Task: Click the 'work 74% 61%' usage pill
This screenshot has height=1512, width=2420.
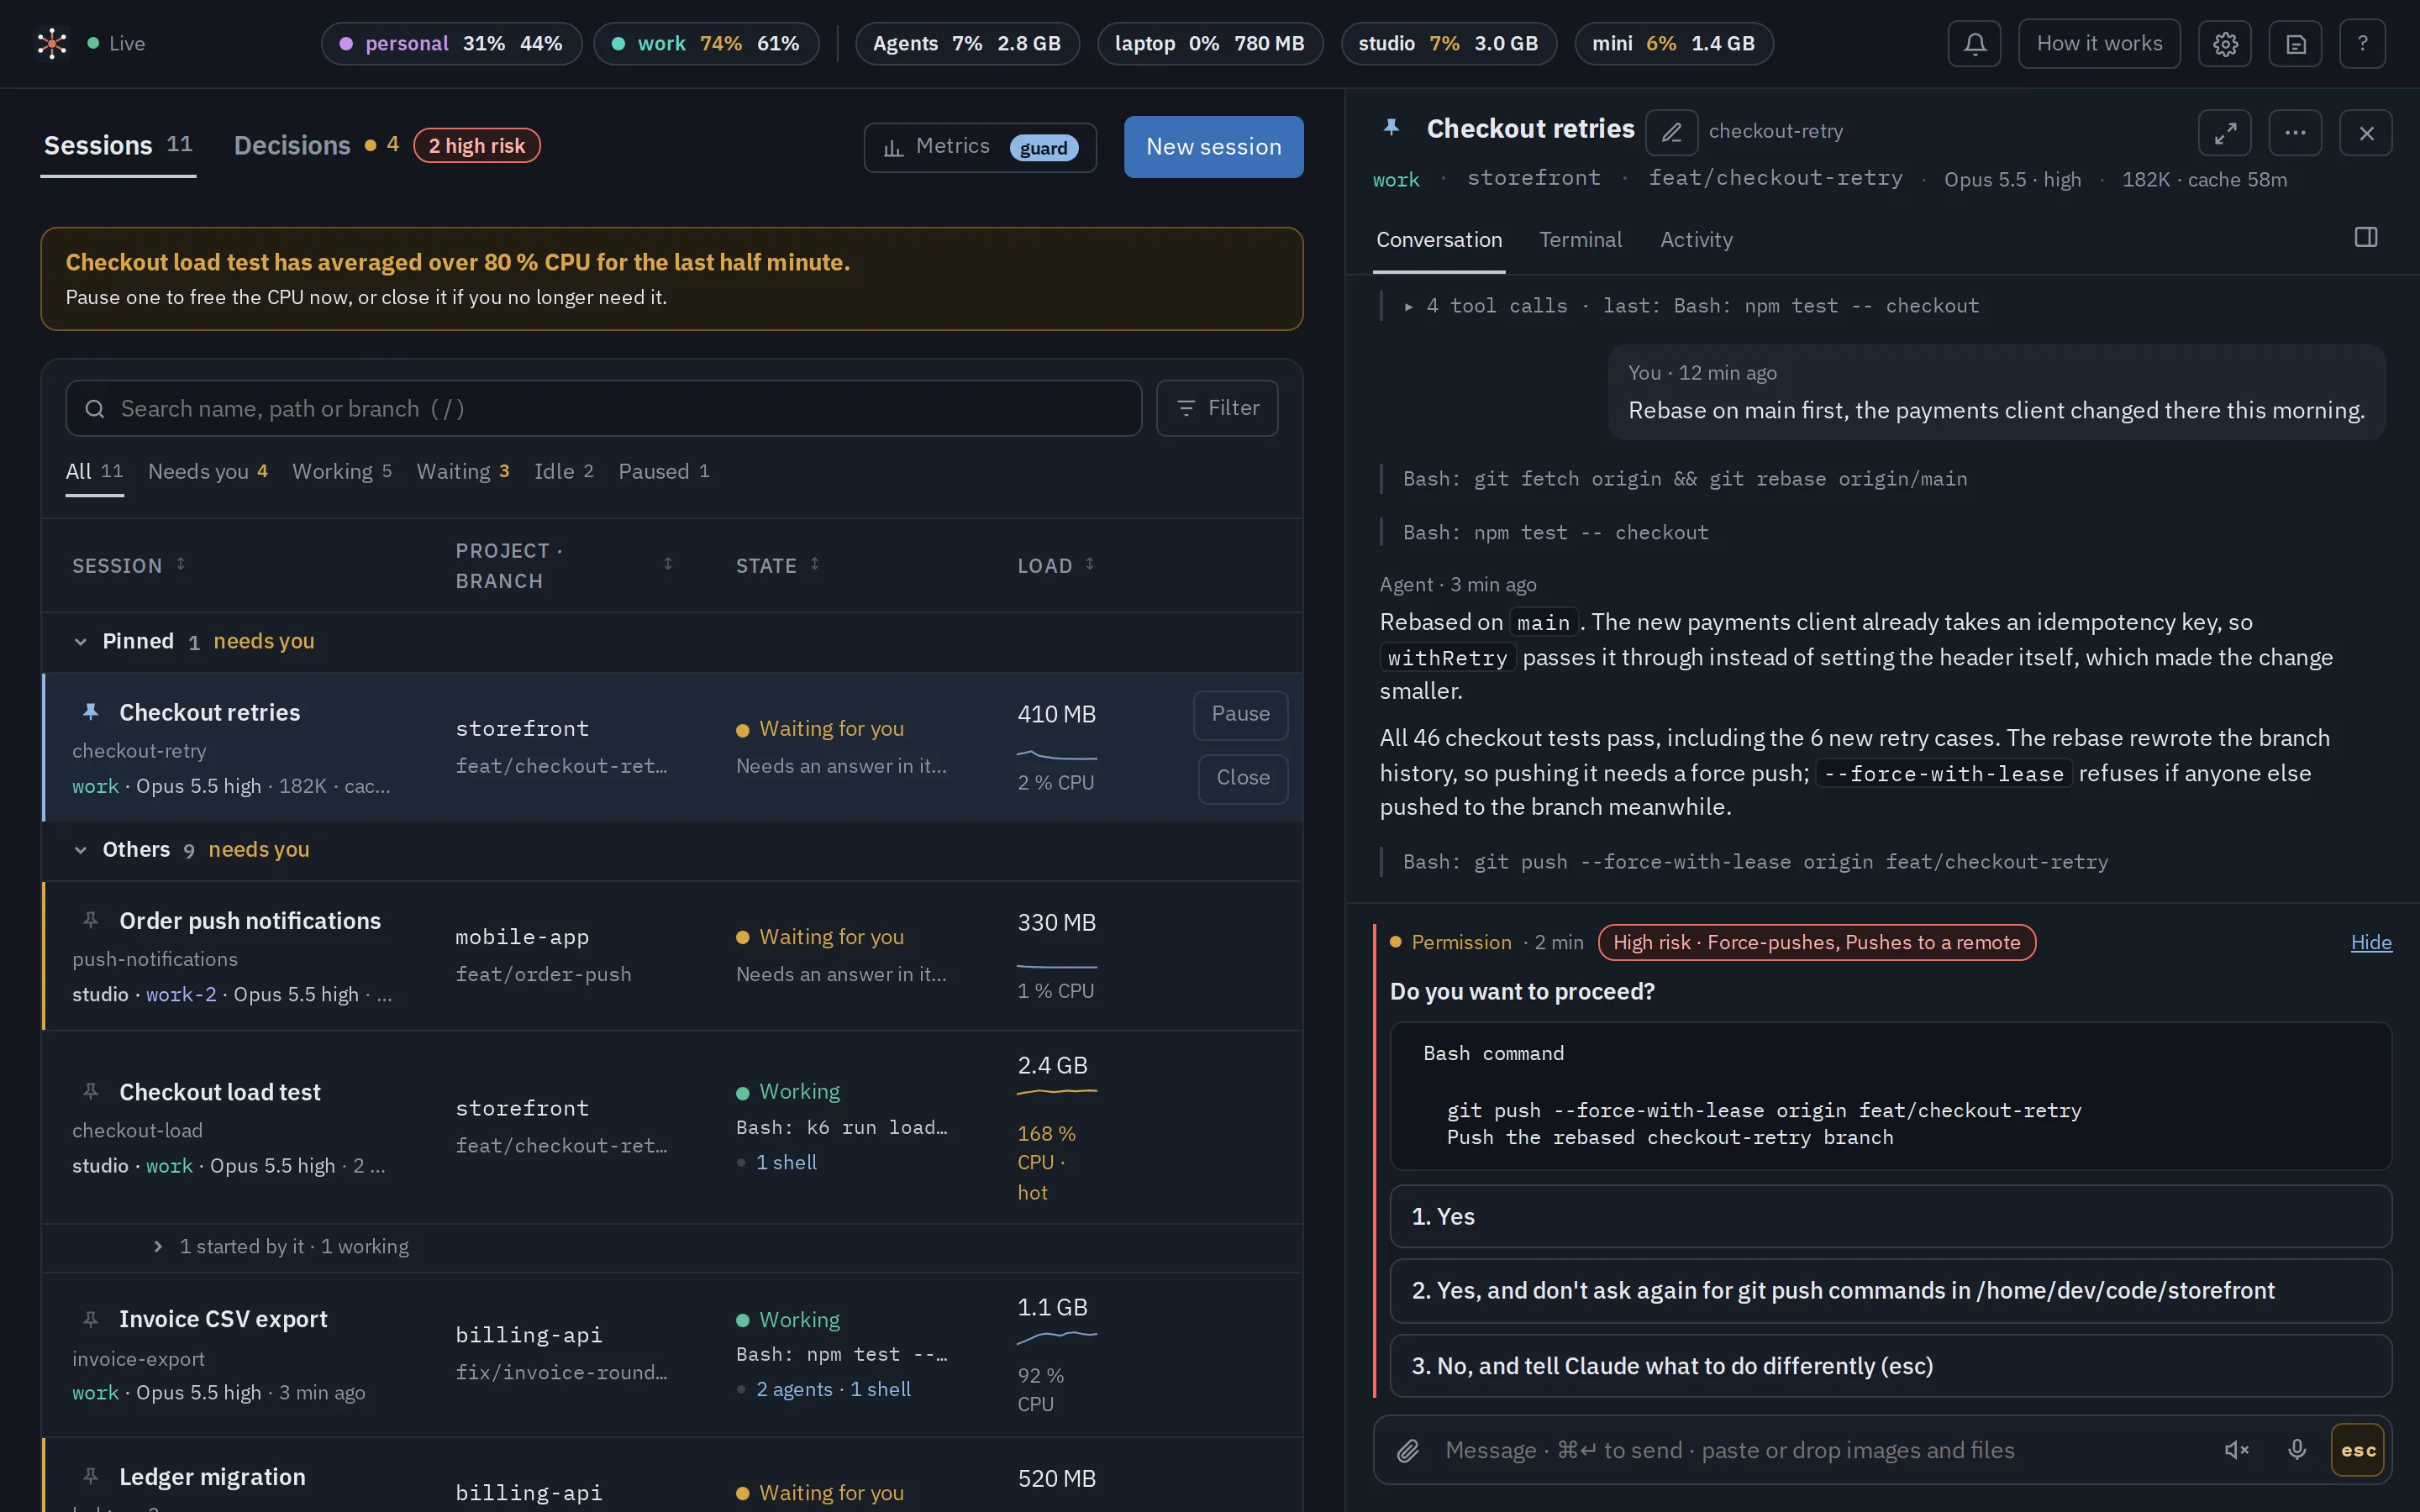Action: (706, 44)
